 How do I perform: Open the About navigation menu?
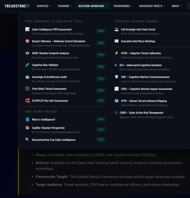coord(177,6)
